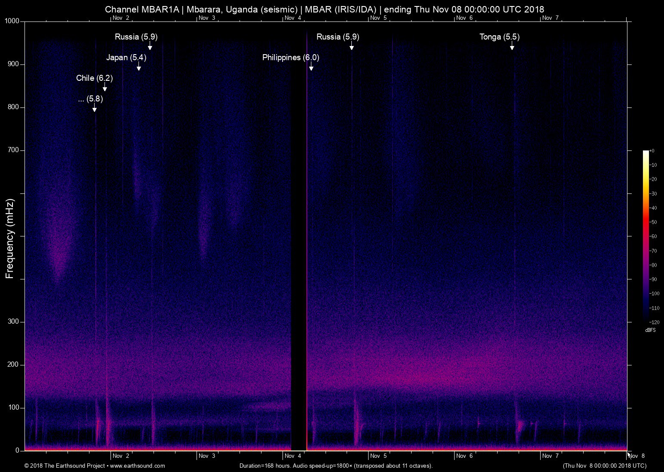Viewport: 664px width, 472px height.
Task: Click the arrow under the Tonga (5.5) label
Action: (512, 46)
